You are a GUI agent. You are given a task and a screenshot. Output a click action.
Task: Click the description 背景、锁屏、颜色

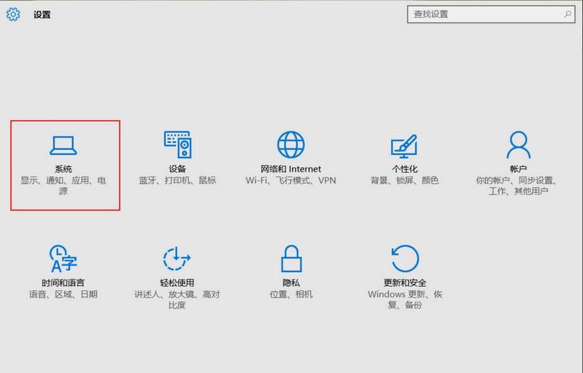404,180
